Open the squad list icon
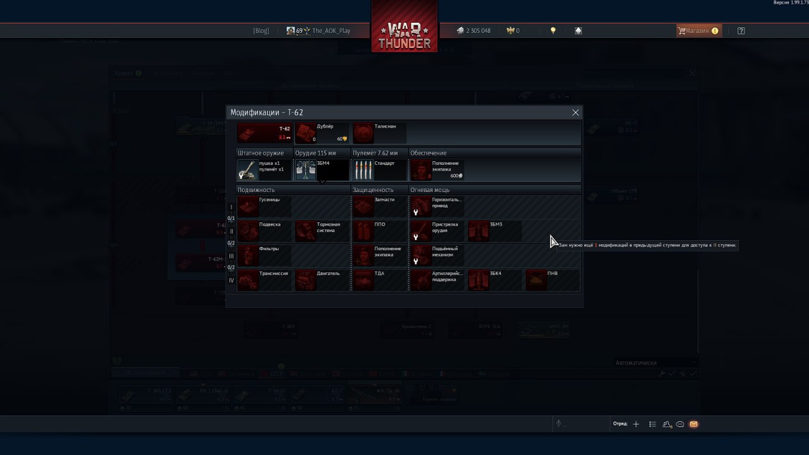 [653, 424]
